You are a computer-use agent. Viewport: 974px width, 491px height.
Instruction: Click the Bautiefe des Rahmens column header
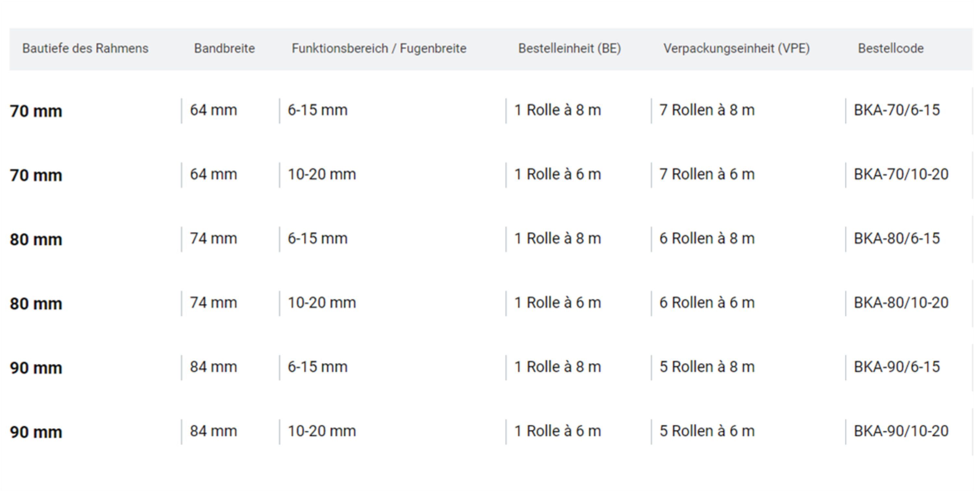click(85, 48)
